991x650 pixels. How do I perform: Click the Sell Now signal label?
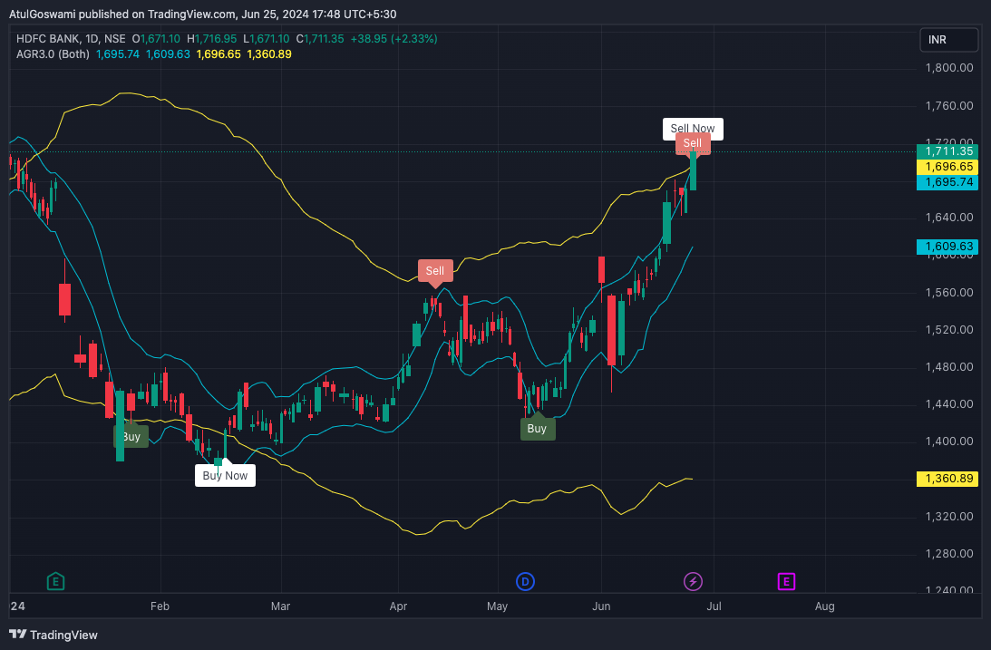pos(693,128)
